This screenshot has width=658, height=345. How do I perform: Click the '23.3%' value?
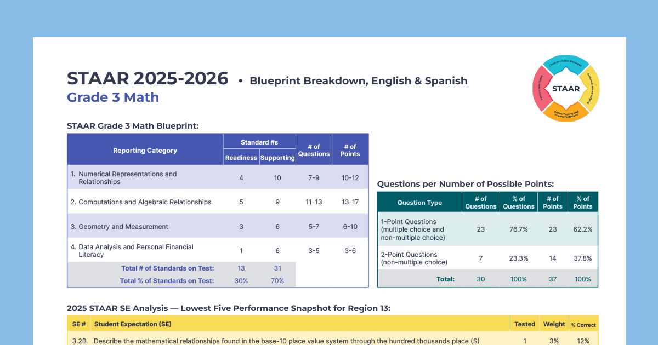point(519,258)
